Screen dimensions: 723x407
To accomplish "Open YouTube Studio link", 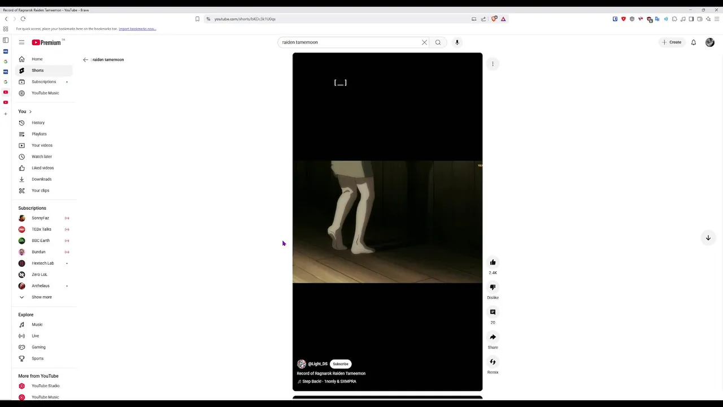I will point(44,386).
